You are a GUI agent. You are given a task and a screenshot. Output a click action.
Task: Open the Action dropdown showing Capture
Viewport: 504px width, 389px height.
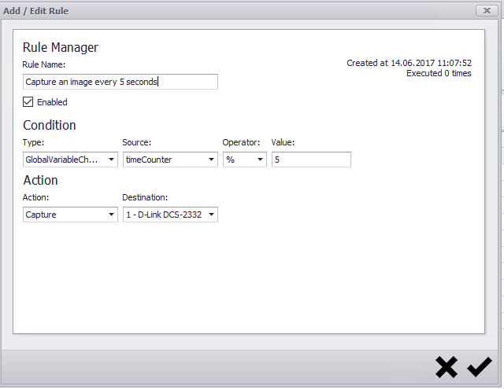[70, 215]
